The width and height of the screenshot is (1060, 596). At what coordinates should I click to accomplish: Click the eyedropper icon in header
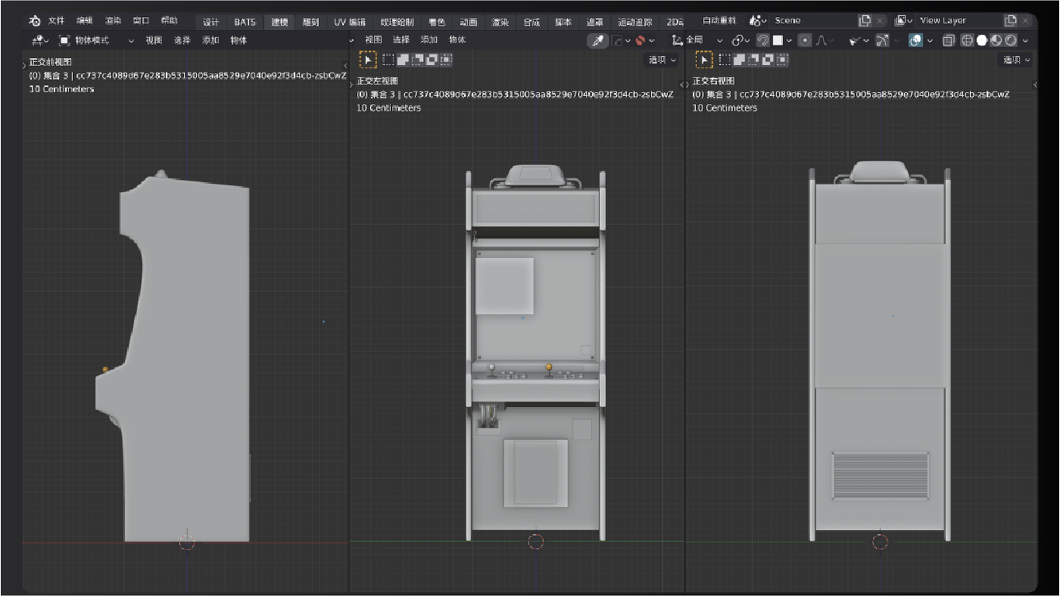[597, 40]
